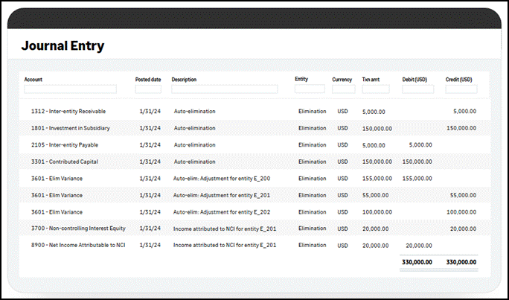Focus the Txn amt filter field
Viewport: 509px width, 300px height.
[x=376, y=89]
